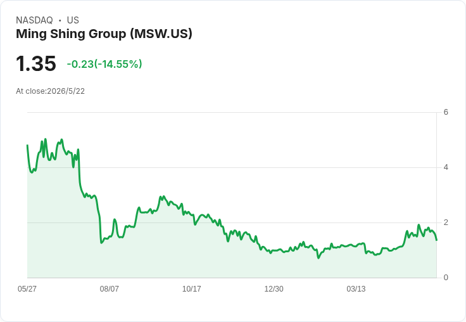Click the US market label

(73, 20)
